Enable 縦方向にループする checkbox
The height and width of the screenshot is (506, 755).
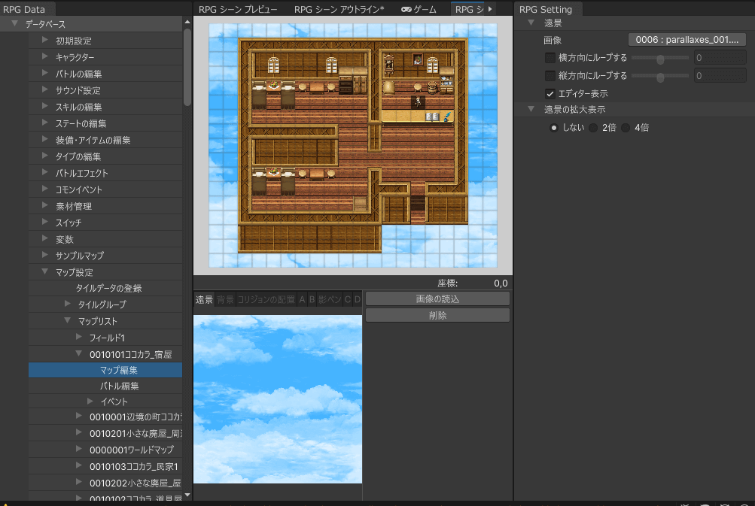(x=550, y=76)
